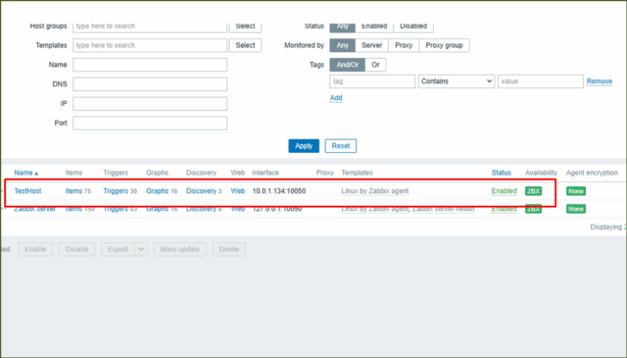Click the Disable mass action button
627x358 pixels.
click(x=76, y=249)
